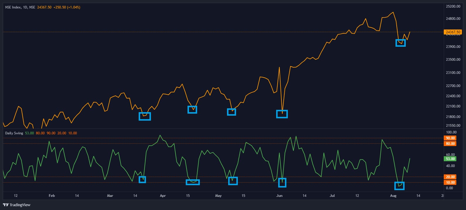Click the Jul label on time axis

332,196
